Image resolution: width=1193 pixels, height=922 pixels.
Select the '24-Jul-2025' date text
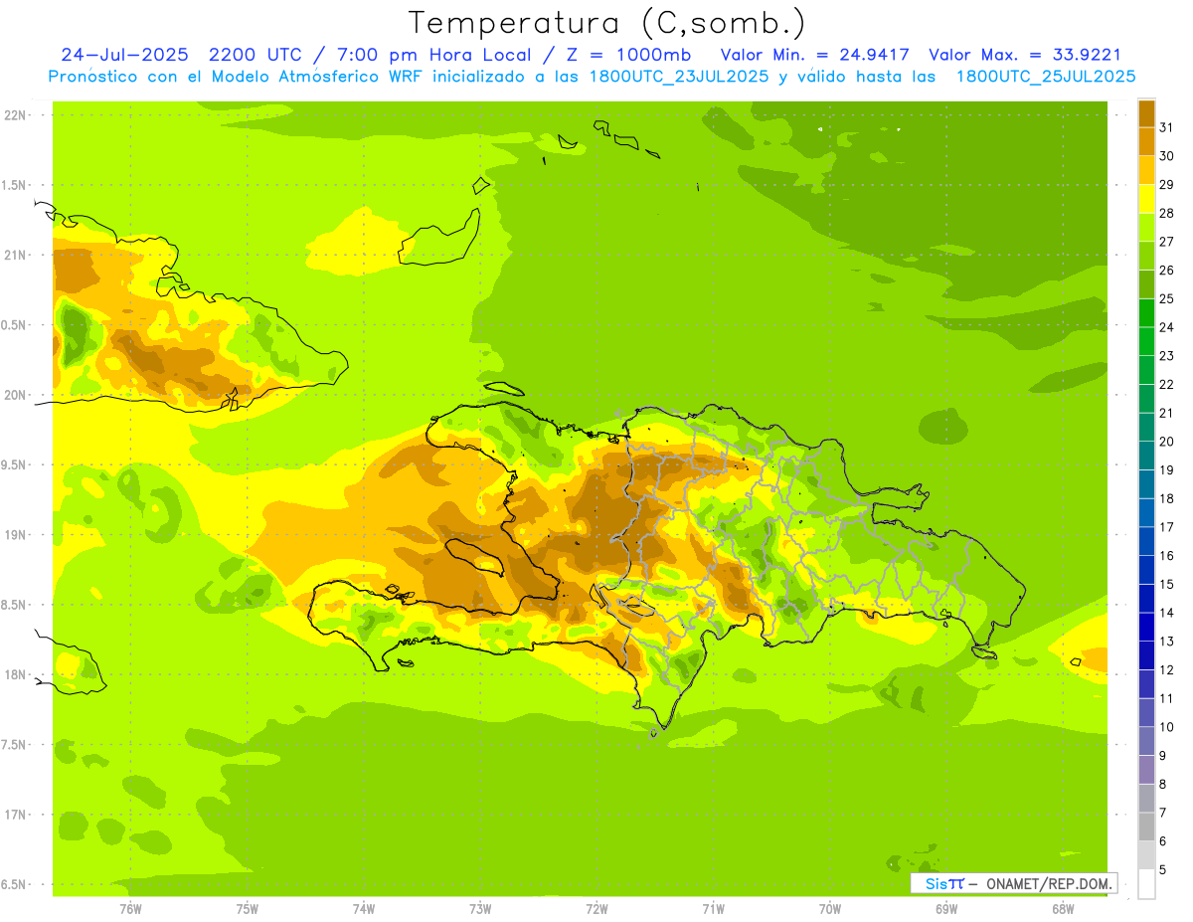[x=124, y=55]
